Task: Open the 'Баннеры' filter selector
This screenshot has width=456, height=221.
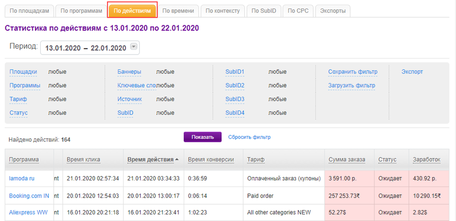Action: pos(129,72)
